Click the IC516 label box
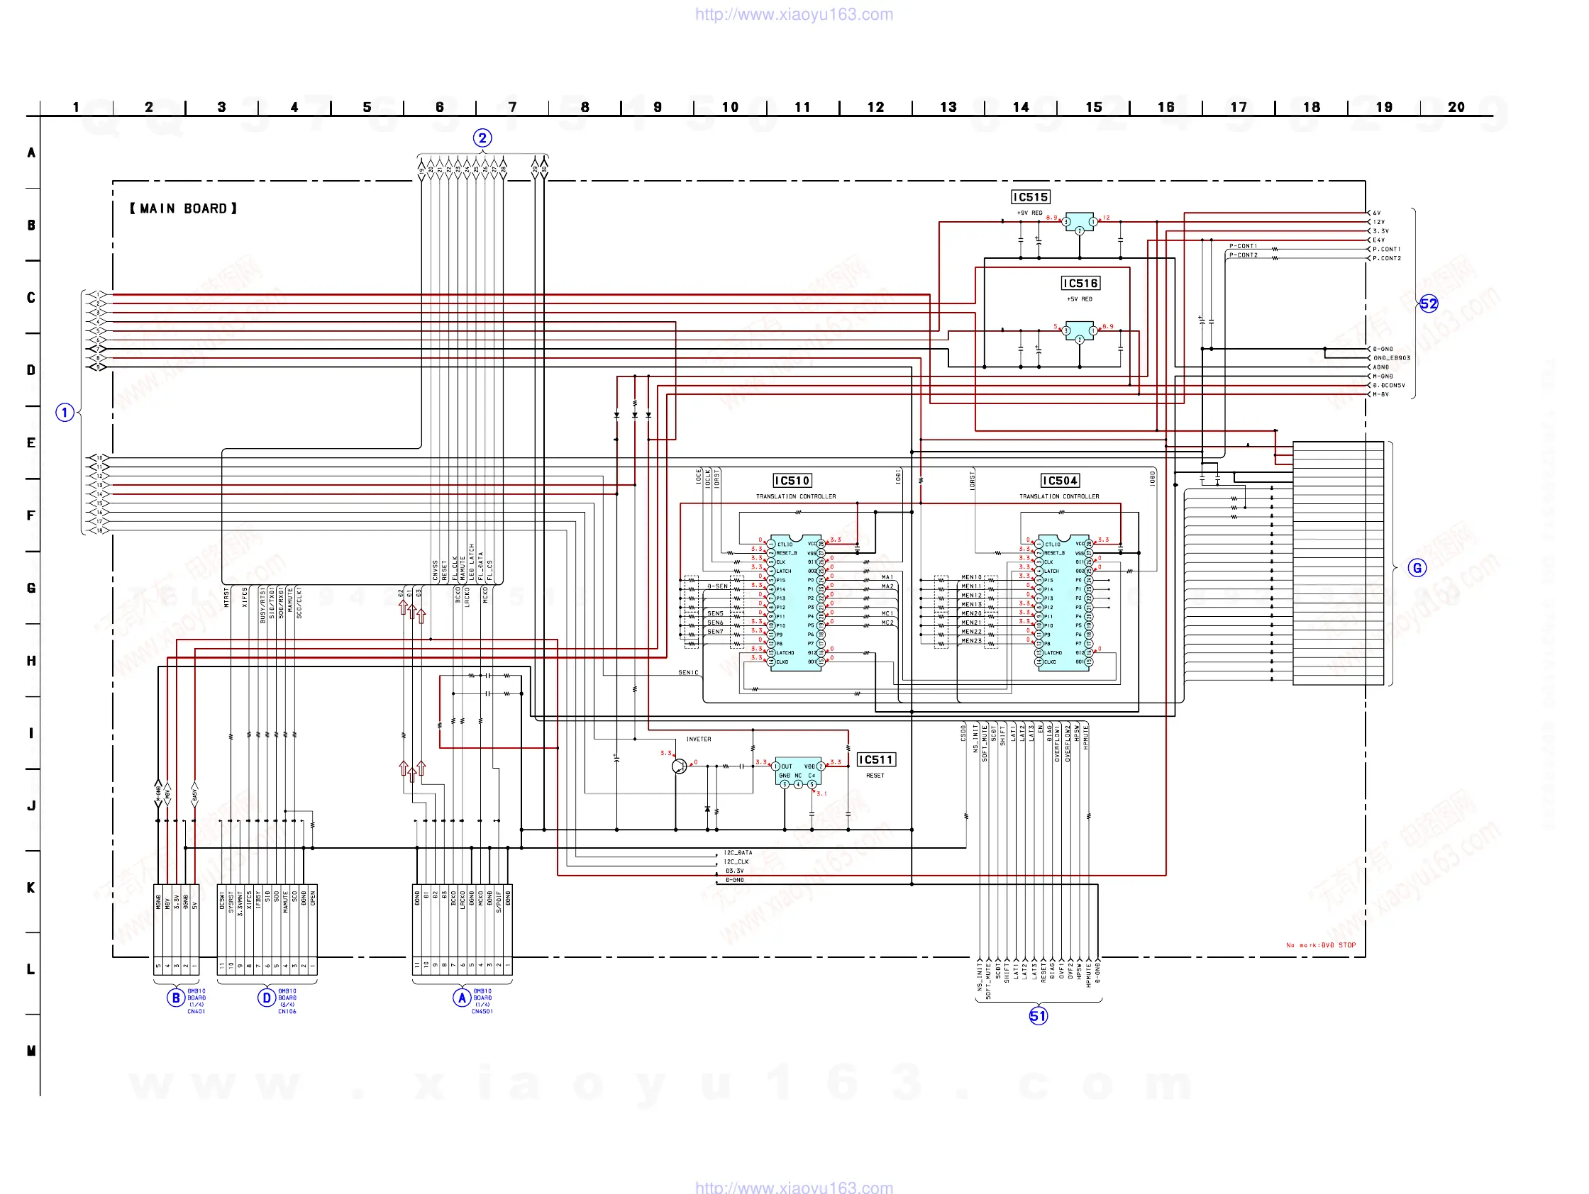This screenshot has height=1194, width=1589. point(1080,284)
